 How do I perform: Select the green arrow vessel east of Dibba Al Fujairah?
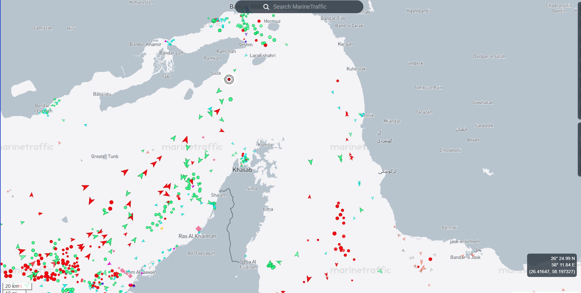pos(279,262)
